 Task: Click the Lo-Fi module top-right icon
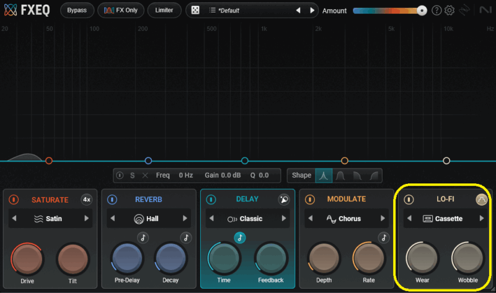(x=482, y=199)
